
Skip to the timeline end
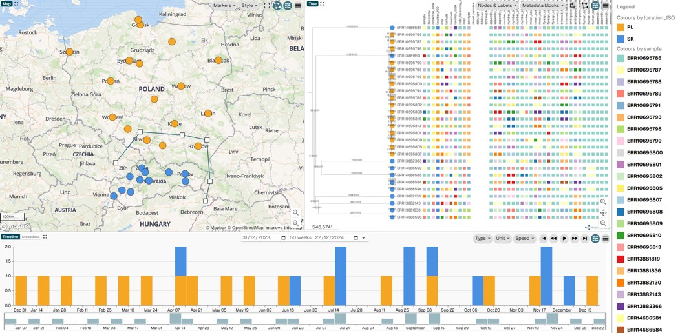[x=585, y=238]
